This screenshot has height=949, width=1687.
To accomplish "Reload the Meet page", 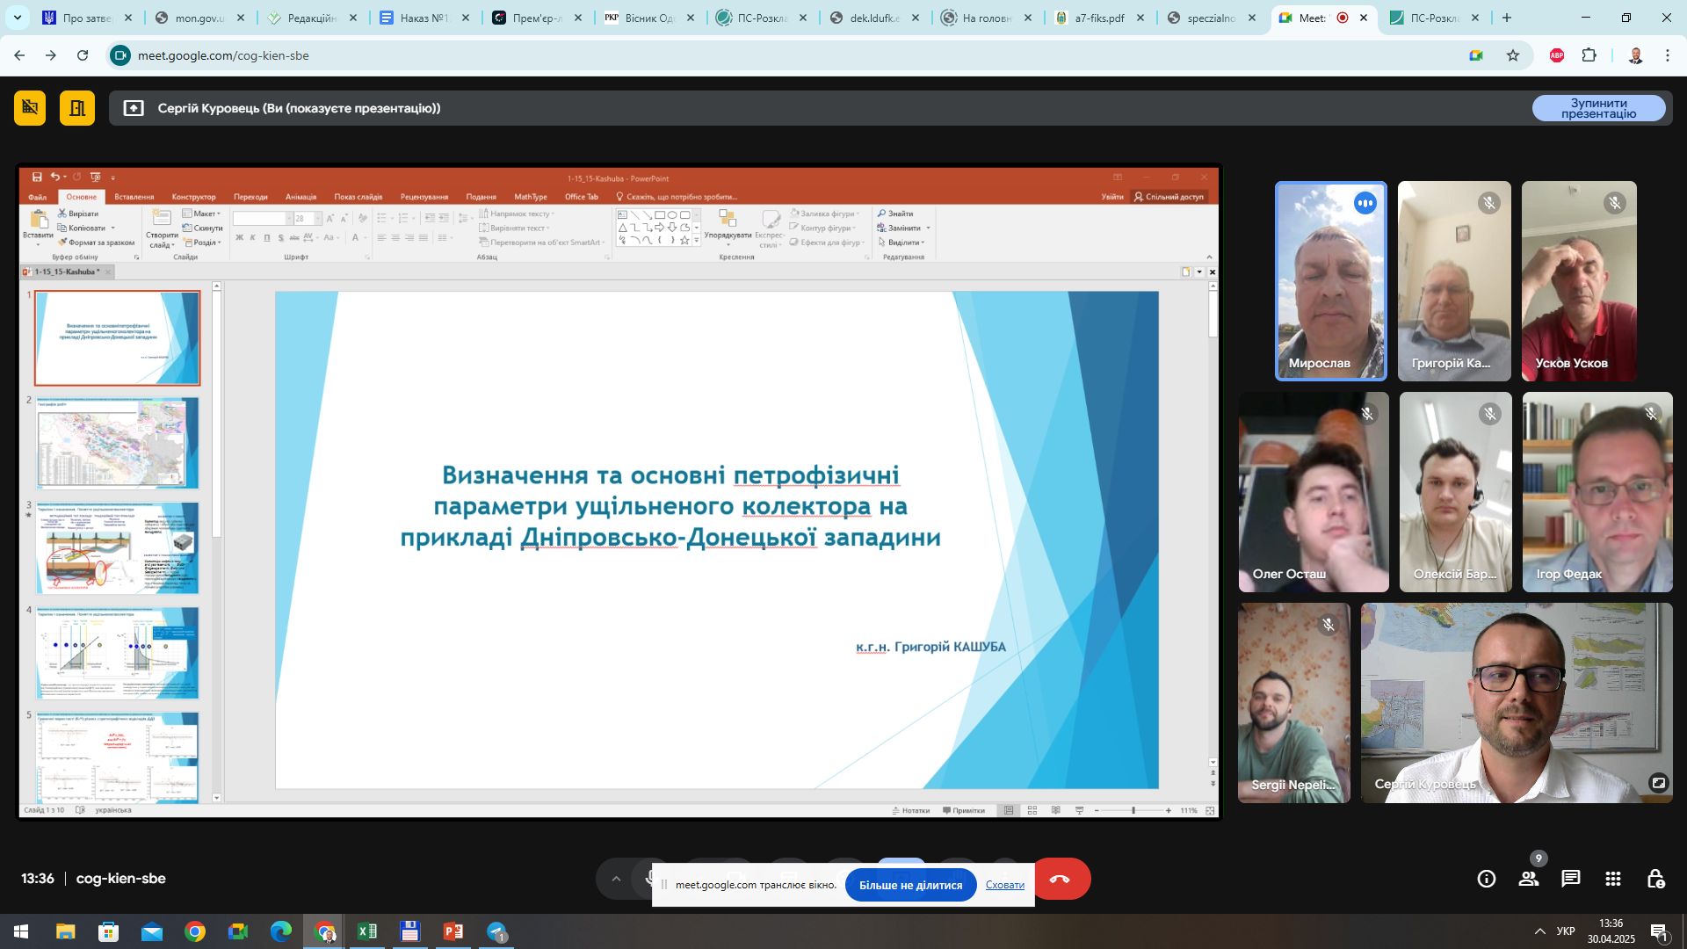I will tap(83, 55).
